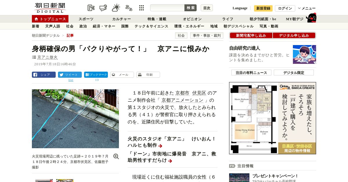The image size is (348, 182).
Task: Change font size with the あぁ icon
Action: [129, 8]
